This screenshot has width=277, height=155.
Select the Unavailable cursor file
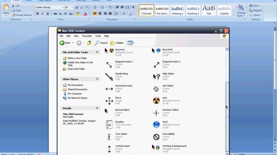coord(164,136)
